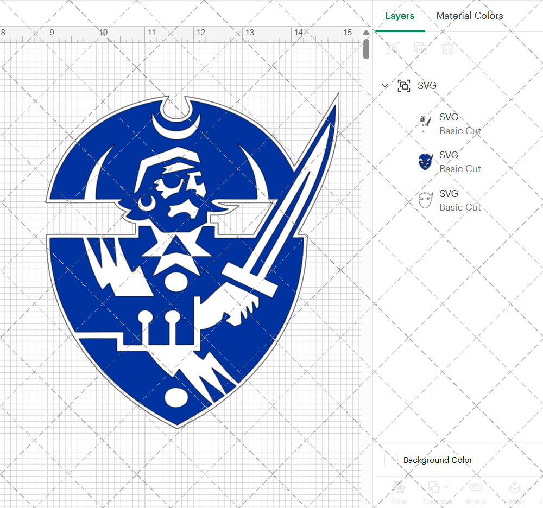Click the Attach tool
This screenshot has height=508, width=543.
point(476,493)
